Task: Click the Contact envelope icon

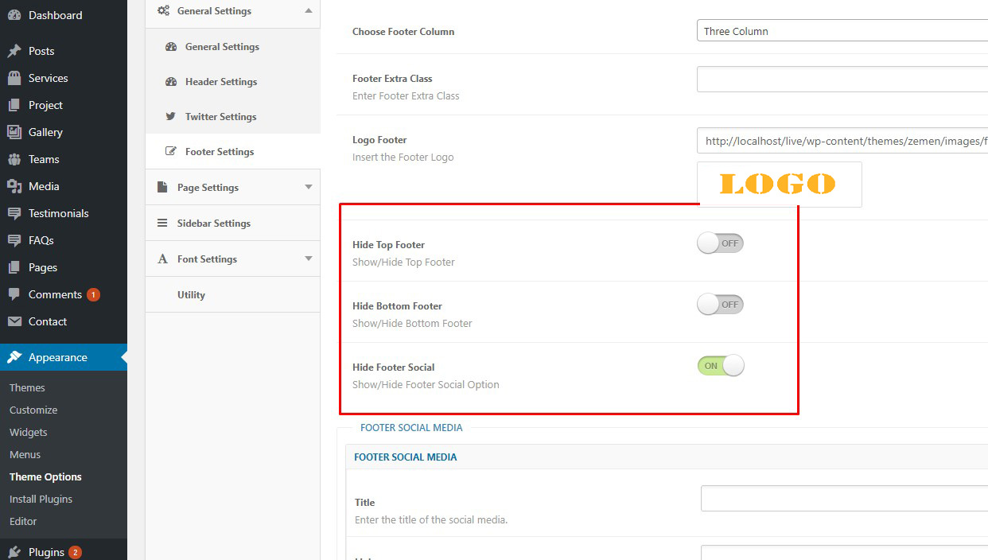Action: (x=14, y=321)
